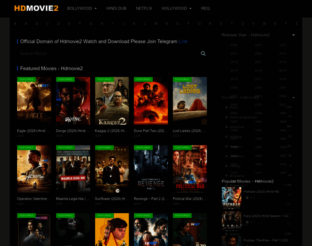Filter movies by letter Z

click(297, 24)
